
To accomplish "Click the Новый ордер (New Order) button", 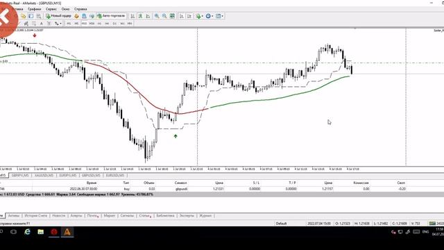I will point(58,16).
